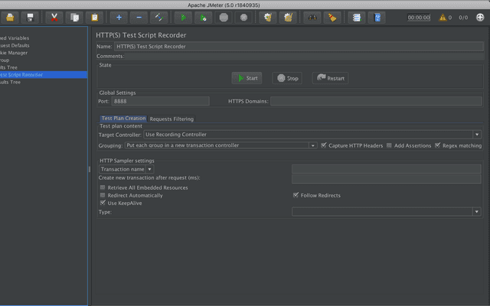The image size is (490, 306).
Task: Switch to Test Plan Creation tab
Action: tap(123, 119)
